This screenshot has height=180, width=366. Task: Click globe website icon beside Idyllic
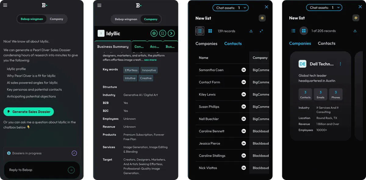pos(154,33)
